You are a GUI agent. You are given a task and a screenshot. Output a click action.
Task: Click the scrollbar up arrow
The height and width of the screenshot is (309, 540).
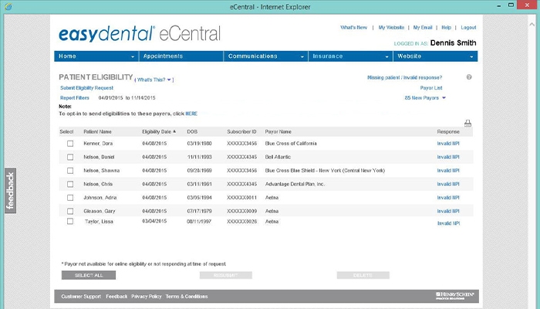click(532, 24)
